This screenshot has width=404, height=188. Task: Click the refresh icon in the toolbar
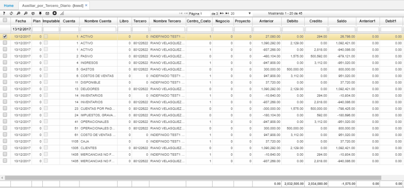[11, 14]
